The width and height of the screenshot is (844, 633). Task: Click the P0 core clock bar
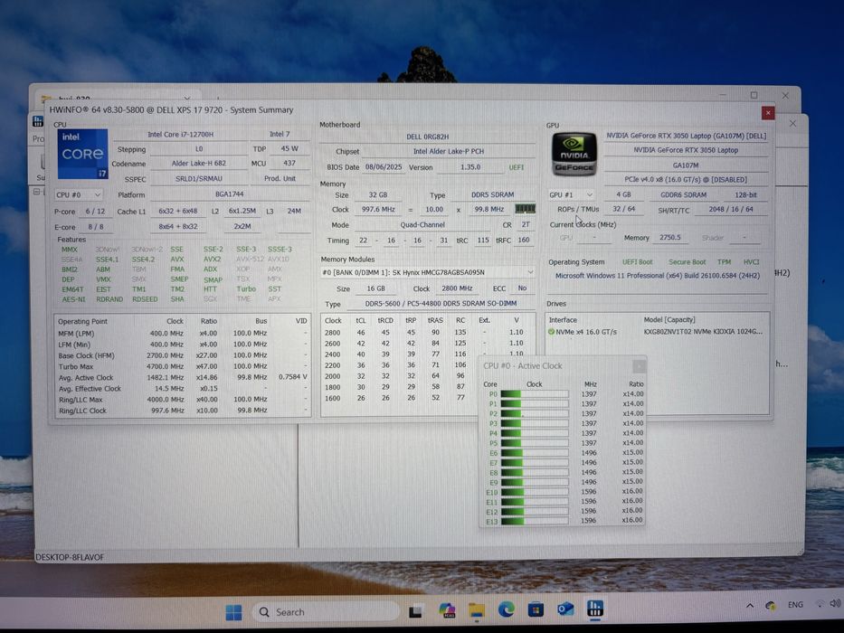coord(535,394)
